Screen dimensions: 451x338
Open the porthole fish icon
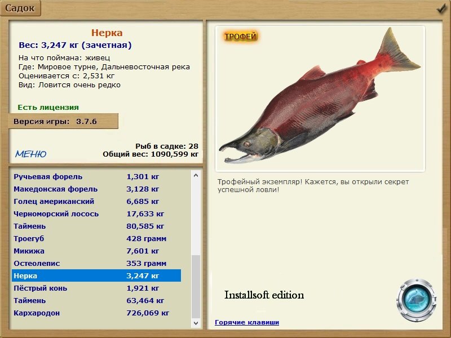coord(416,300)
